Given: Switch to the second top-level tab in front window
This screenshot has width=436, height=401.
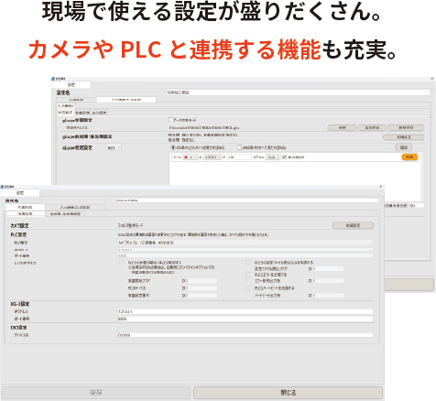Looking at the screenshot, I should tap(75, 207).
